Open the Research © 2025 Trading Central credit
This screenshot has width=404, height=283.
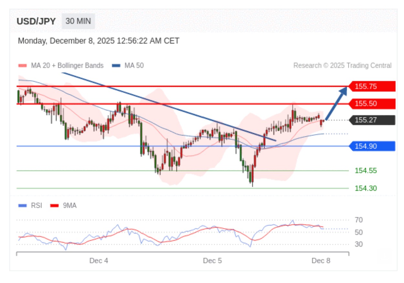pyautogui.click(x=342, y=66)
